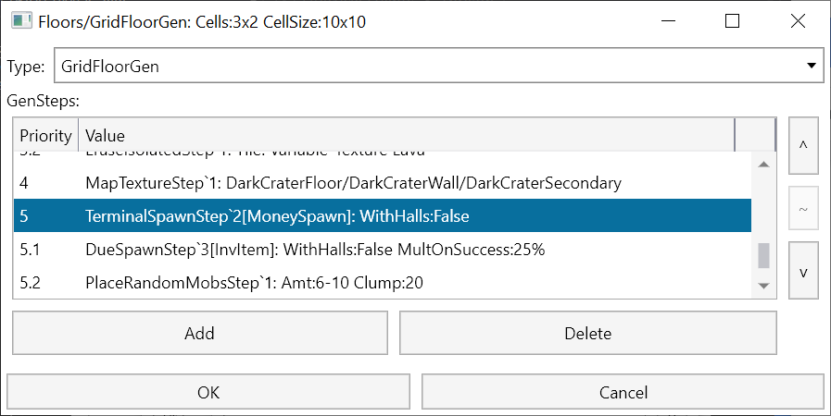Click the tilde swap button
This screenshot has width=831, height=416.
pos(803,208)
